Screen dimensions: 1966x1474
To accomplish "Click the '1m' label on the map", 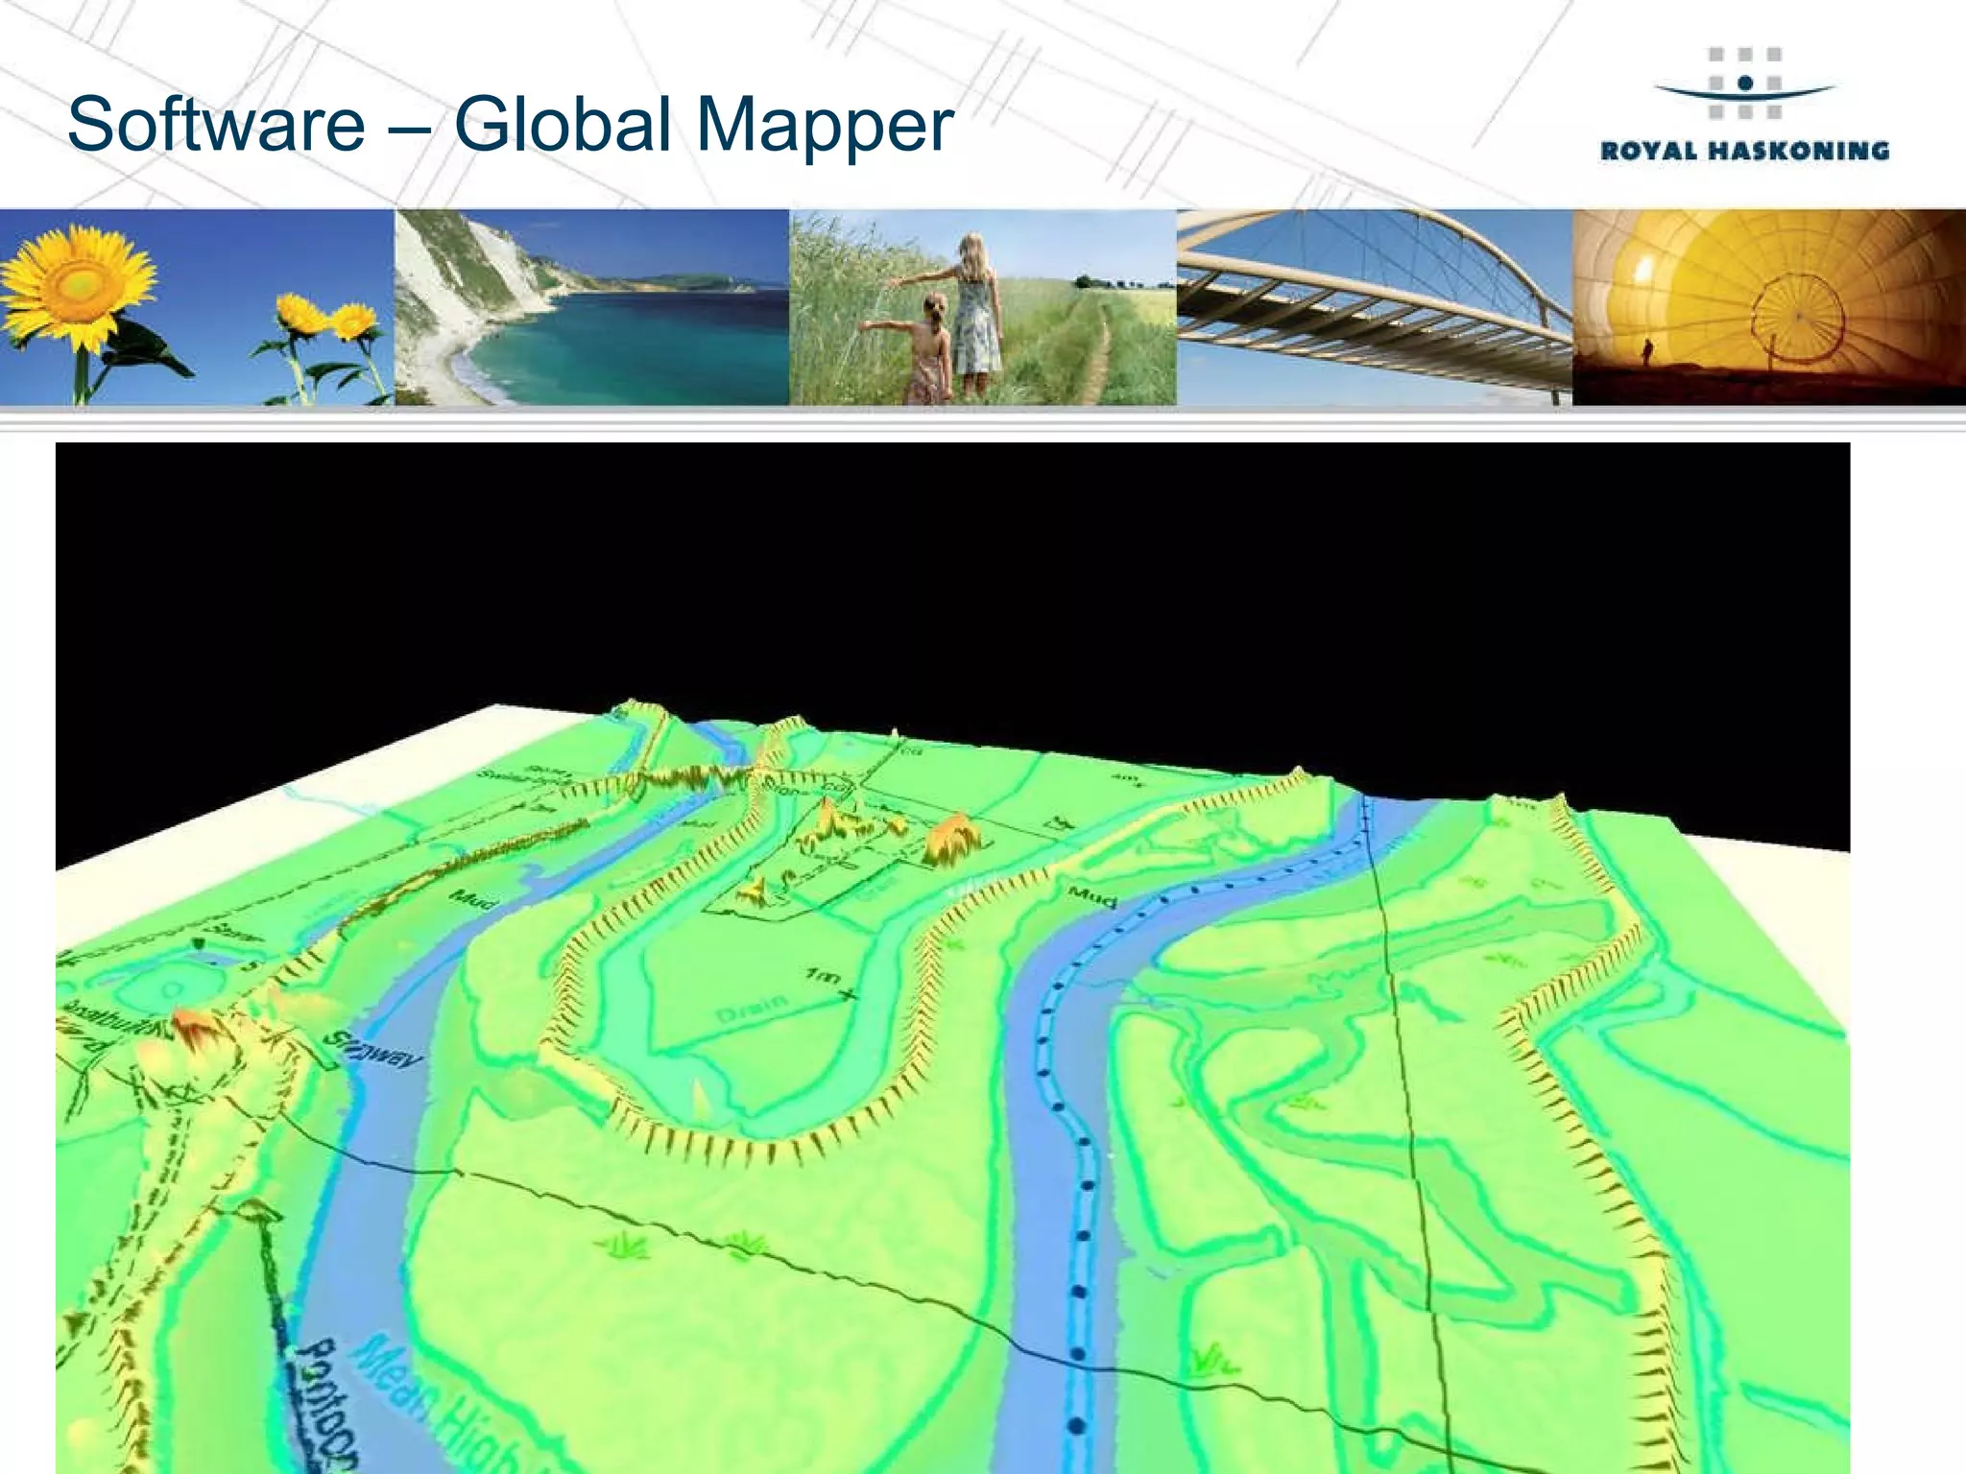I will (823, 977).
